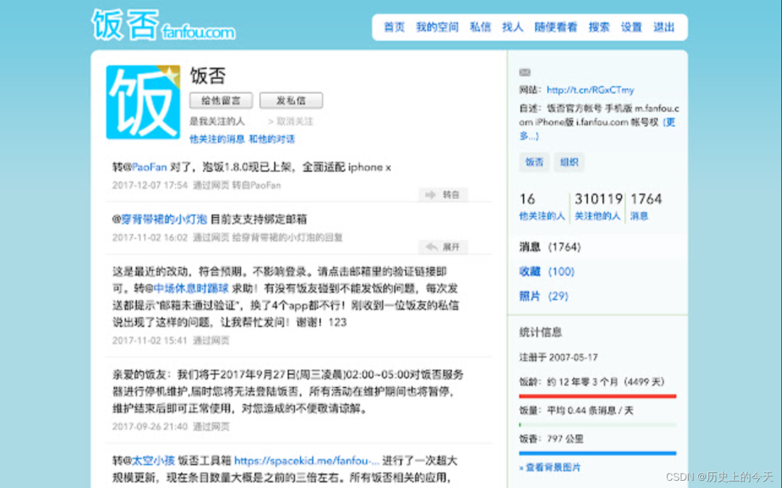Click the envelope icon in the sidebar

(x=525, y=72)
